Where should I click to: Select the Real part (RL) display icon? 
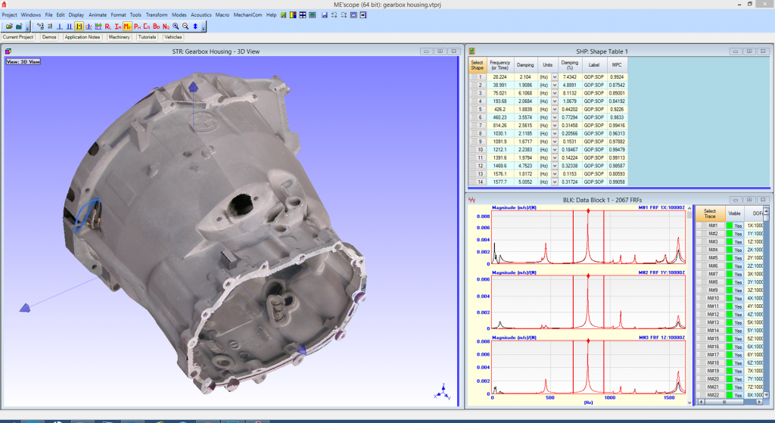click(x=108, y=26)
